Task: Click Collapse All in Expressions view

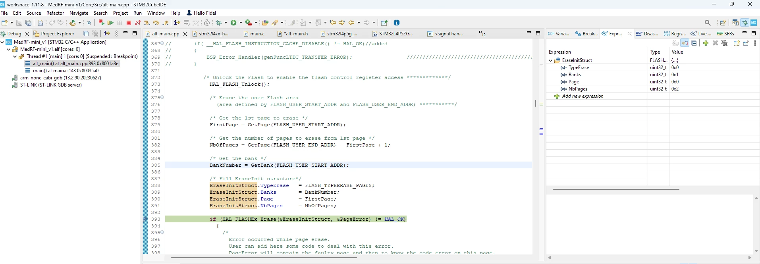Action: [694, 43]
